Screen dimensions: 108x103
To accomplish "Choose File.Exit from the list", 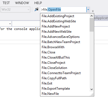I will (x=65, y=83).
